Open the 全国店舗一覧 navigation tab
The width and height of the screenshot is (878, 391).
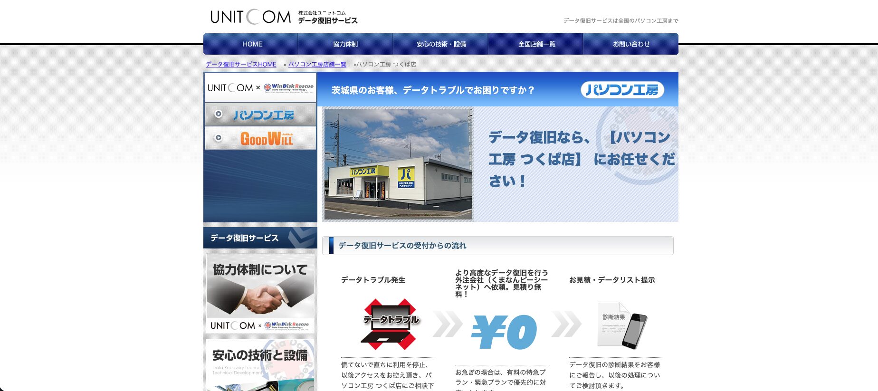tap(536, 44)
